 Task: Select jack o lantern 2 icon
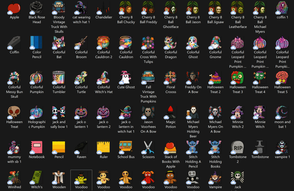pyautogui.click(x=103, y=112)
